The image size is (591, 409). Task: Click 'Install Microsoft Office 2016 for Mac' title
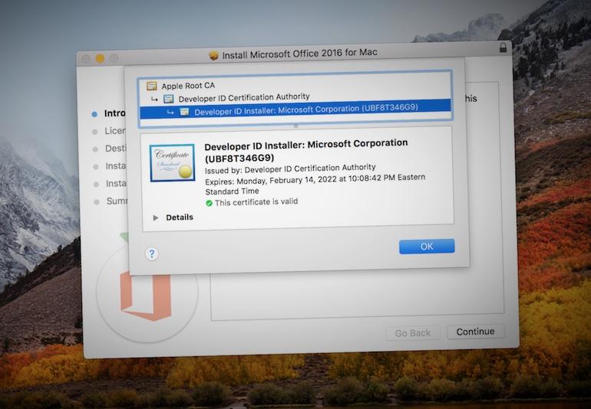pos(299,54)
